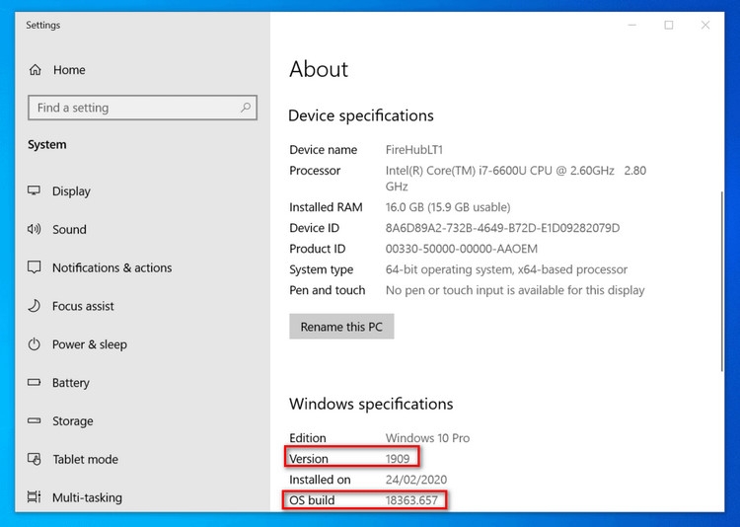
Task: Click the search magnifier icon
Action: [x=246, y=108]
